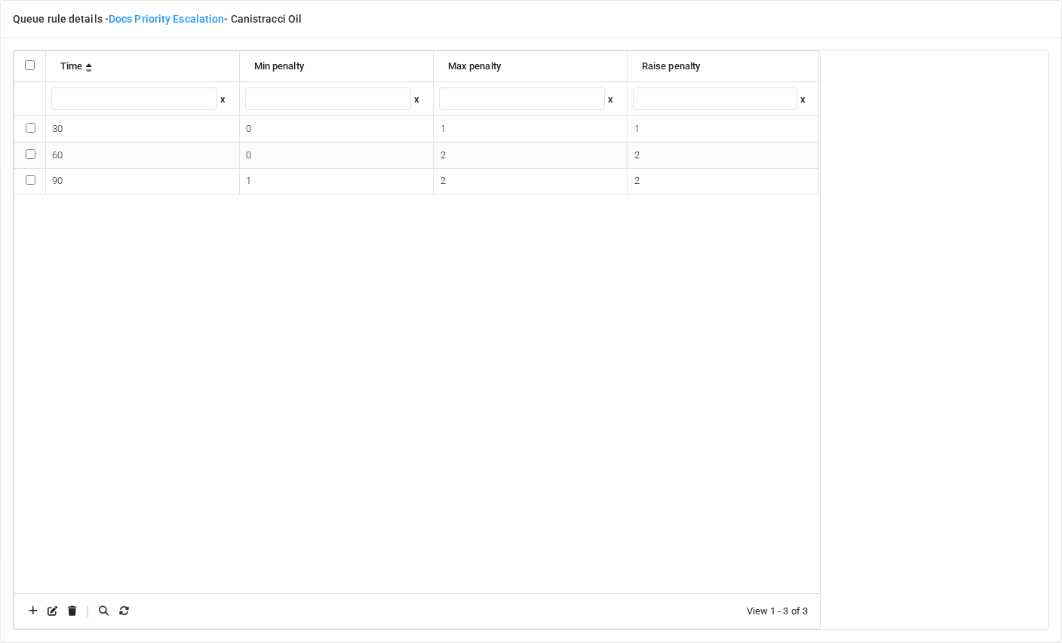Viewport: 1062px width, 643px height.
Task: Click the View 1 - 3 of 3 pager text
Action: [x=777, y=611]
